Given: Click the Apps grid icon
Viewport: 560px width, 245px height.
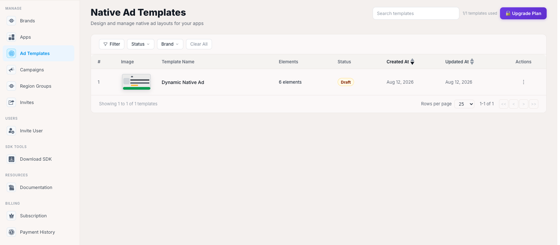Looking at the screenshot, I should [12, 37].
